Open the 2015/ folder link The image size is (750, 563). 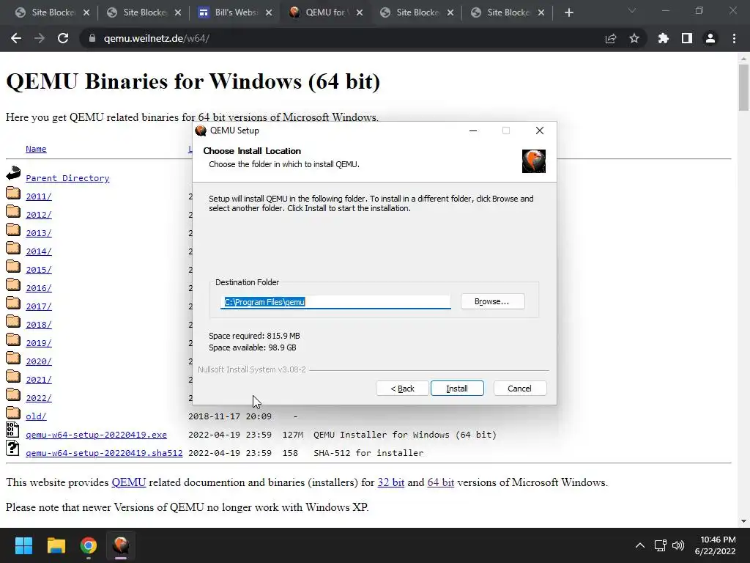39,270
